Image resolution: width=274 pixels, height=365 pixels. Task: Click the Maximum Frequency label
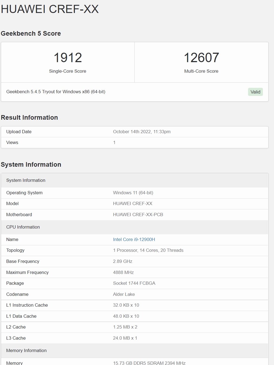[x=27, y=272]
